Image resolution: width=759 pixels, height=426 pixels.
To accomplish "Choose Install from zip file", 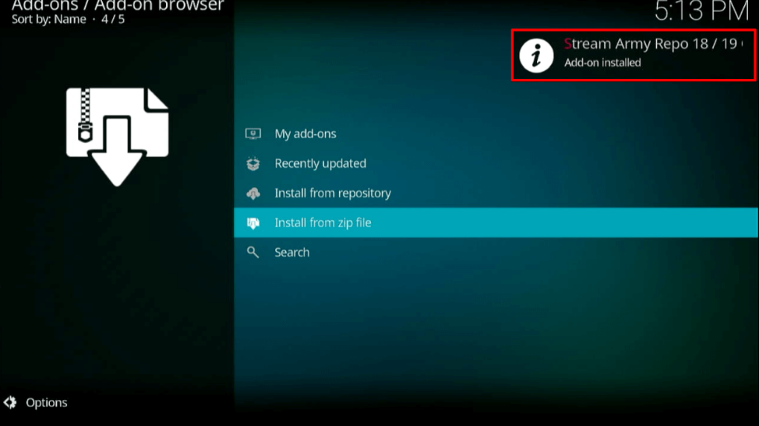I will (x=497, y=222).
